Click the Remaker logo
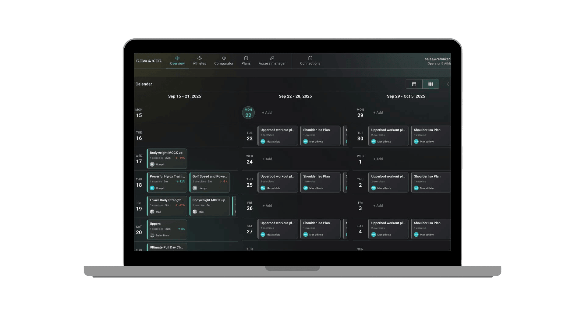Image resolution: width=585 pixels, height=329 pixels. [149, 61]
